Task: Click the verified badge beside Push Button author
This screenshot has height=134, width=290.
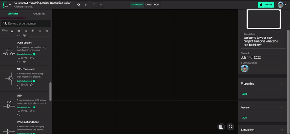Action: (x=34, y=55)
